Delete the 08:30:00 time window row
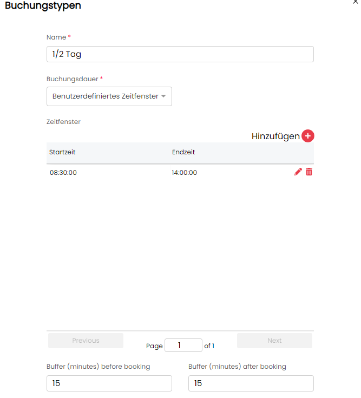Image resolution: width=361 pixels, height=398 pixels. (309, 172)
